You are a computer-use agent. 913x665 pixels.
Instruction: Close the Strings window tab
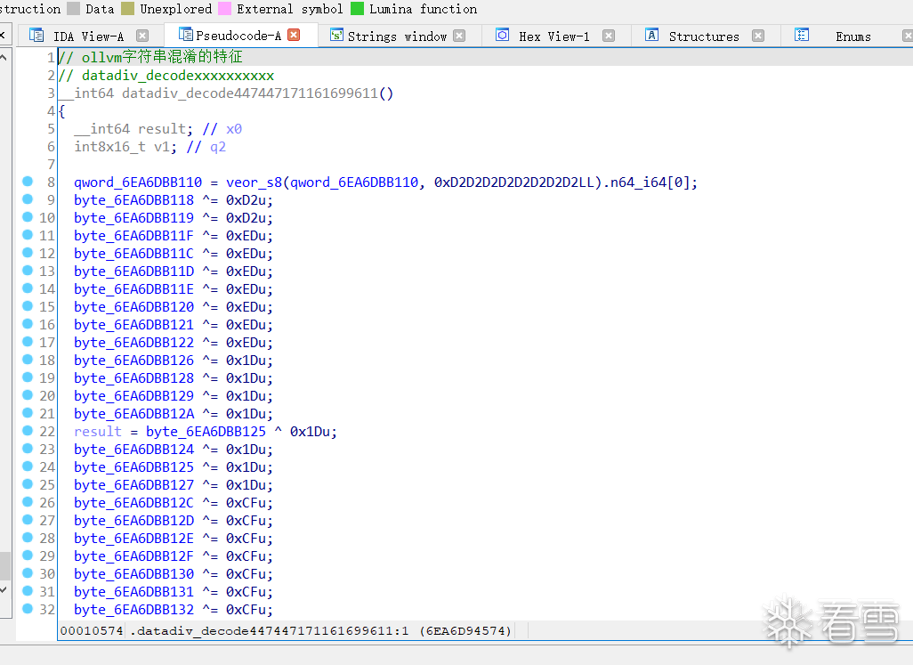tap(459, 36)
